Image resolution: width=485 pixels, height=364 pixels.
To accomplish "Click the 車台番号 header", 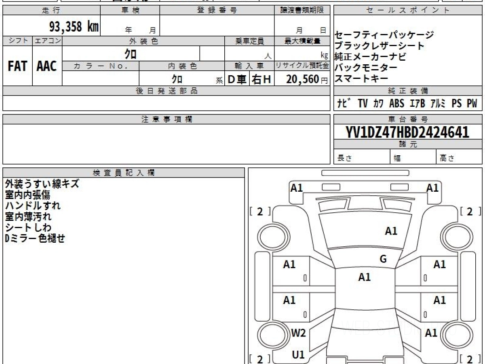I will [408, 119].
